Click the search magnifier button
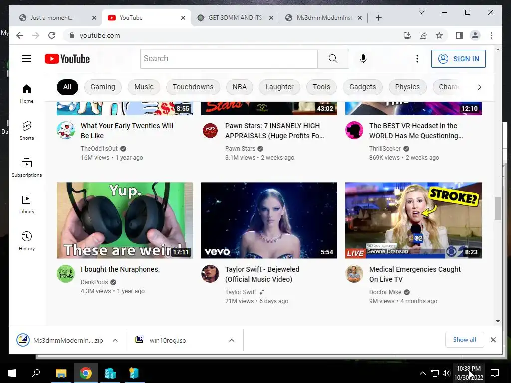Viewport: 511px width, 383px height. tap(333, 59)
